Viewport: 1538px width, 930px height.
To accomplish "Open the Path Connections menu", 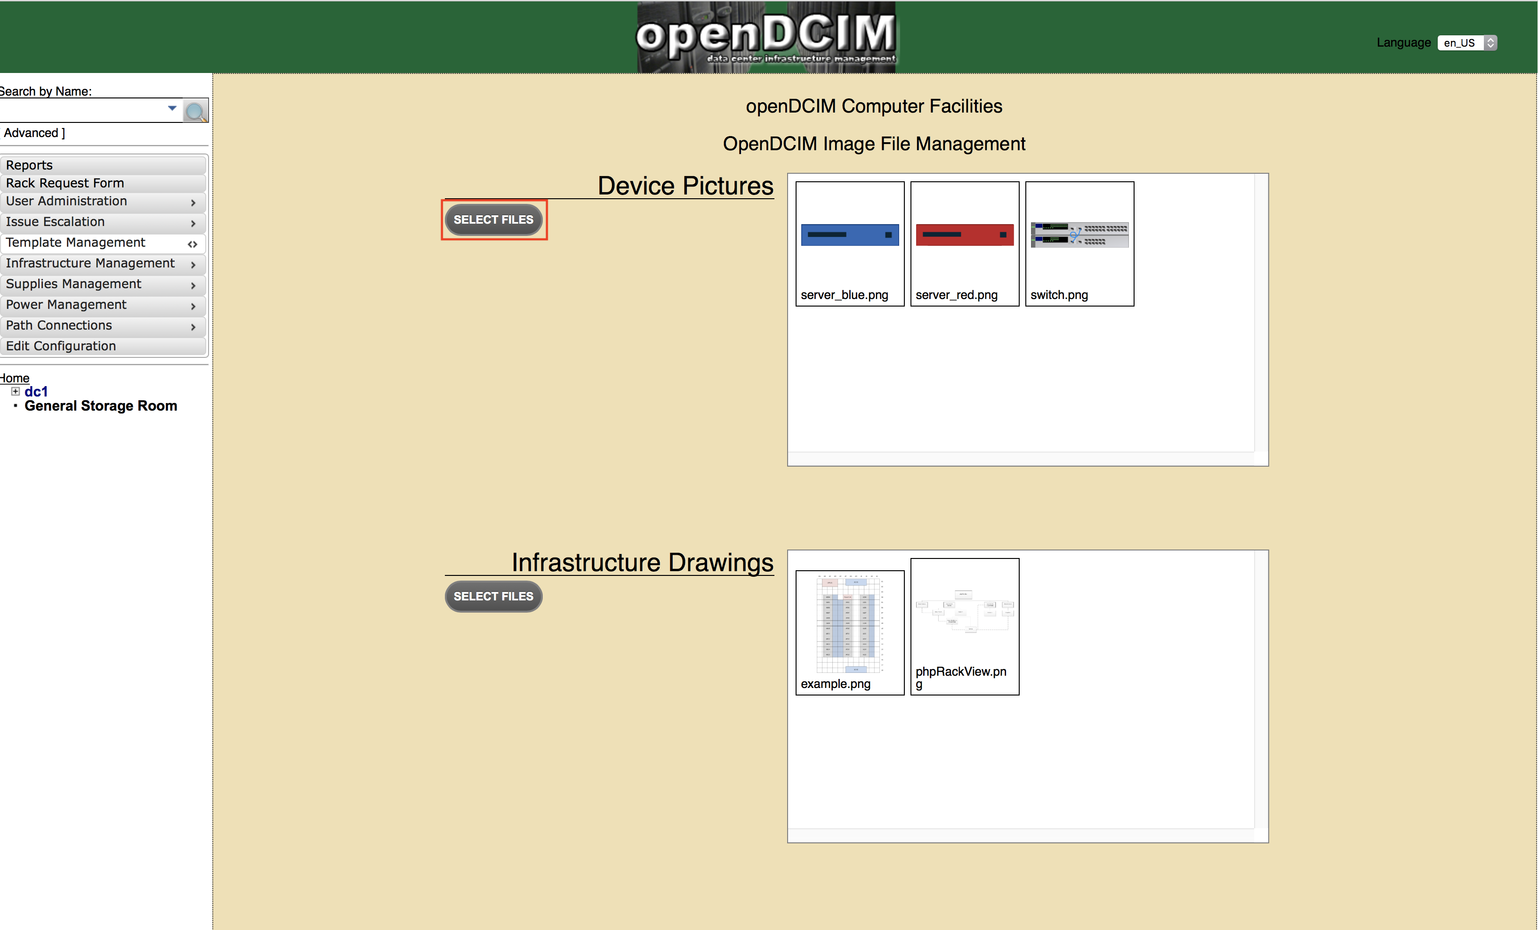I will click(x=103, y=325).
